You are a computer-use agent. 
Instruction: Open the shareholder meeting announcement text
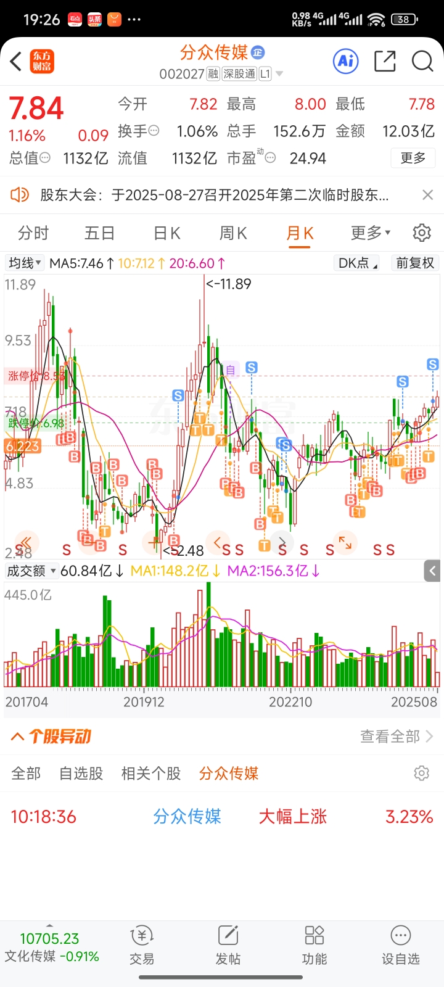pyautogui.click(x=215, y=195)
